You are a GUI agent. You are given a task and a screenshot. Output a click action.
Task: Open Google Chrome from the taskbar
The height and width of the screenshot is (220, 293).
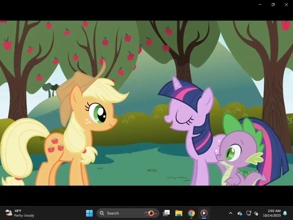point(191,213)
